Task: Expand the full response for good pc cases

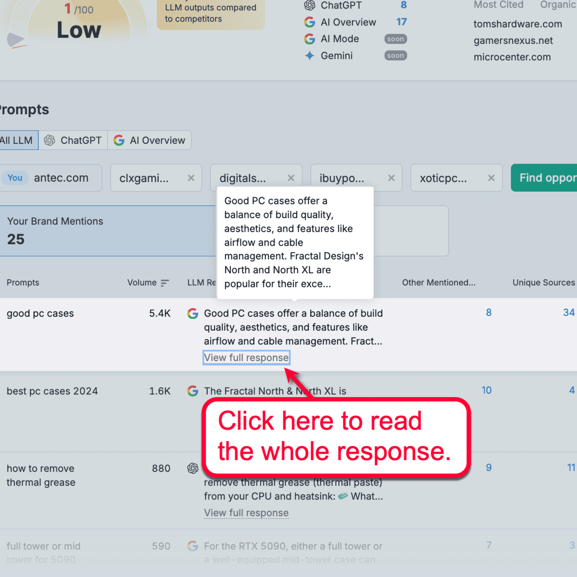Action: (x=246, y=358)
